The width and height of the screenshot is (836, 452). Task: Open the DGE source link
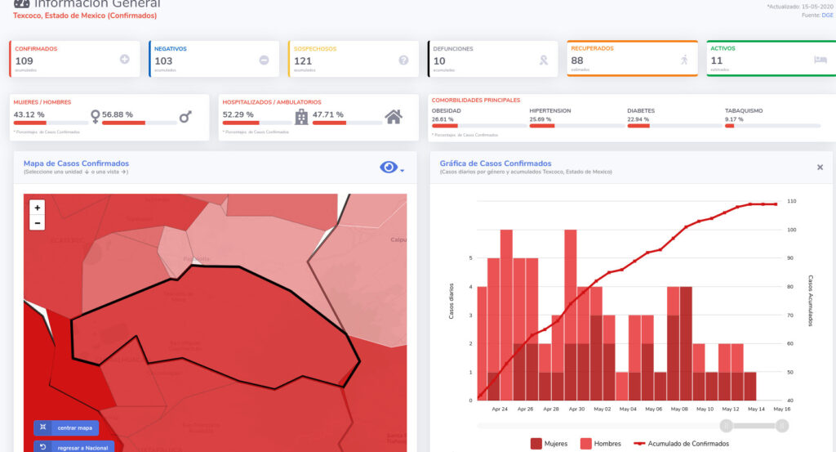(828, 16)
